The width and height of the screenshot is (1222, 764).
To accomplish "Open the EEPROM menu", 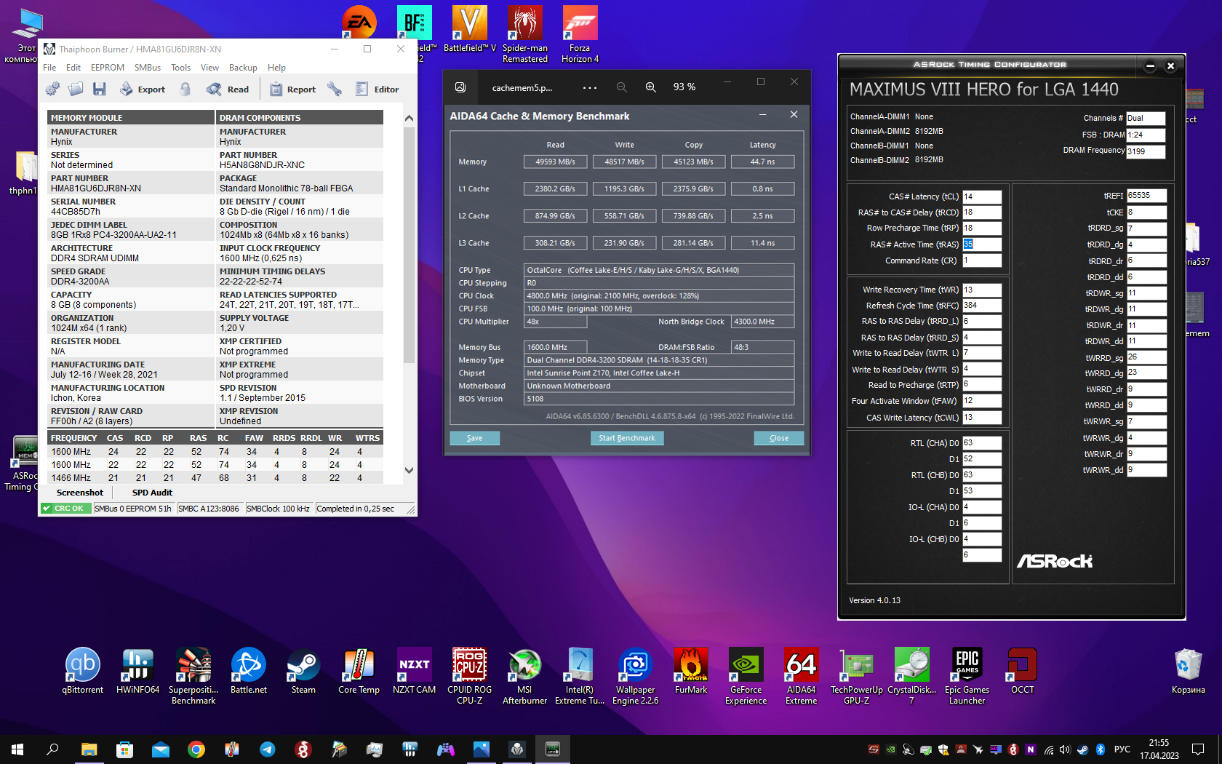I will coord(107,68).
